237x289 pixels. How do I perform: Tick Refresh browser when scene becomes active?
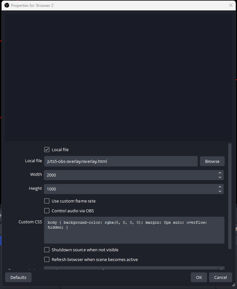click(47, 259)
